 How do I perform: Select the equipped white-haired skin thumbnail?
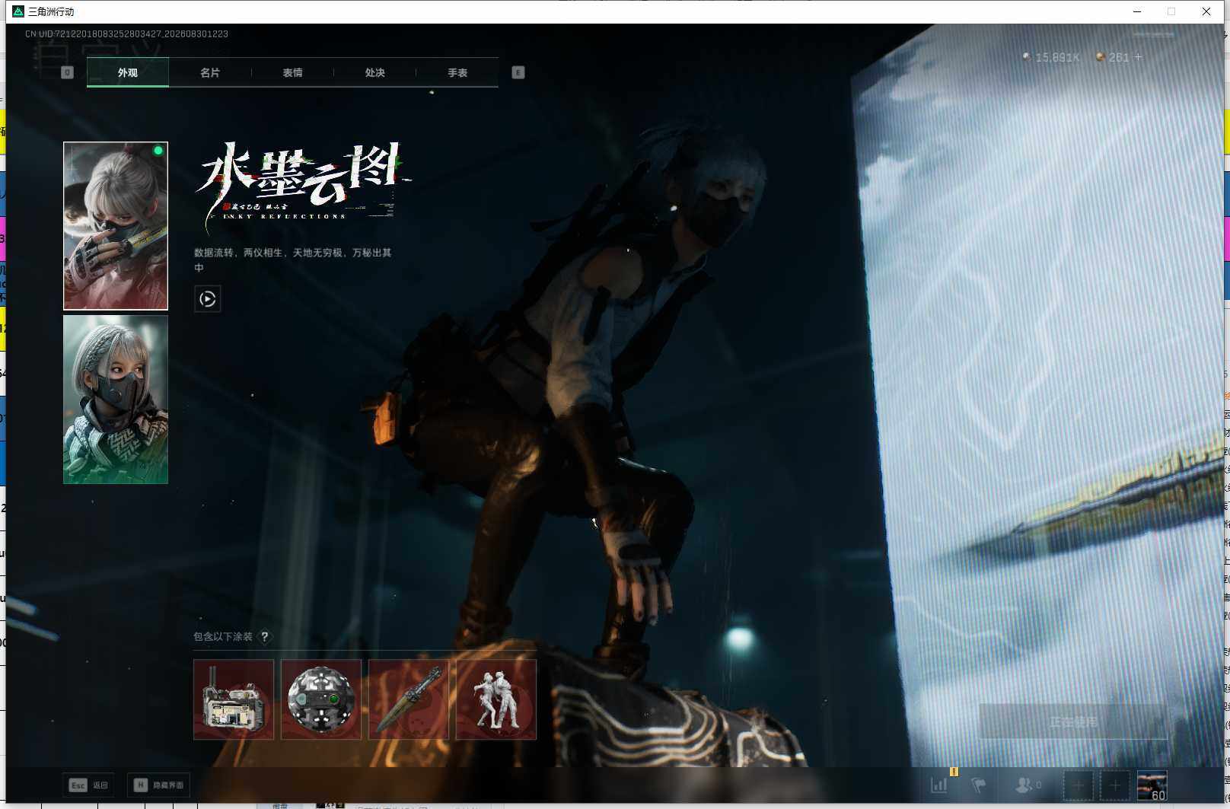pyautogui.click(x=116, y=226)
